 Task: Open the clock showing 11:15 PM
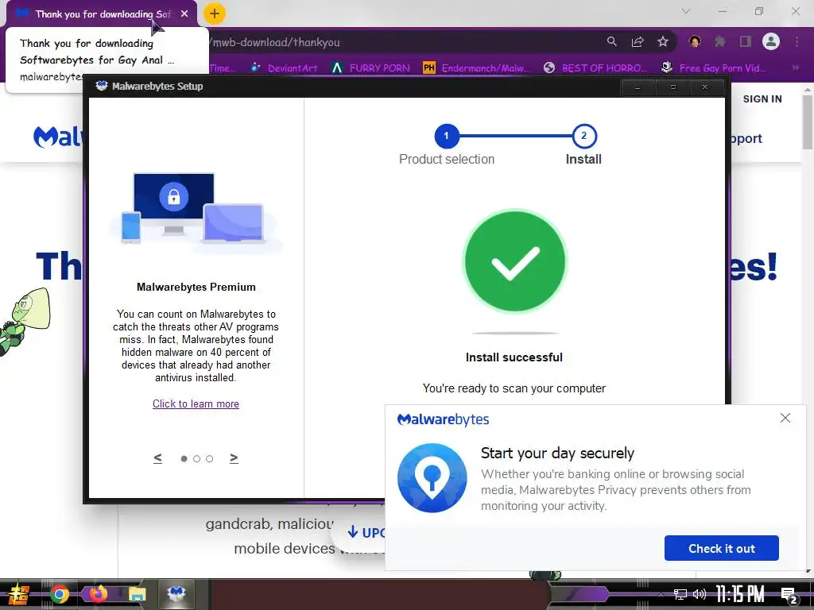click(740, 594)
